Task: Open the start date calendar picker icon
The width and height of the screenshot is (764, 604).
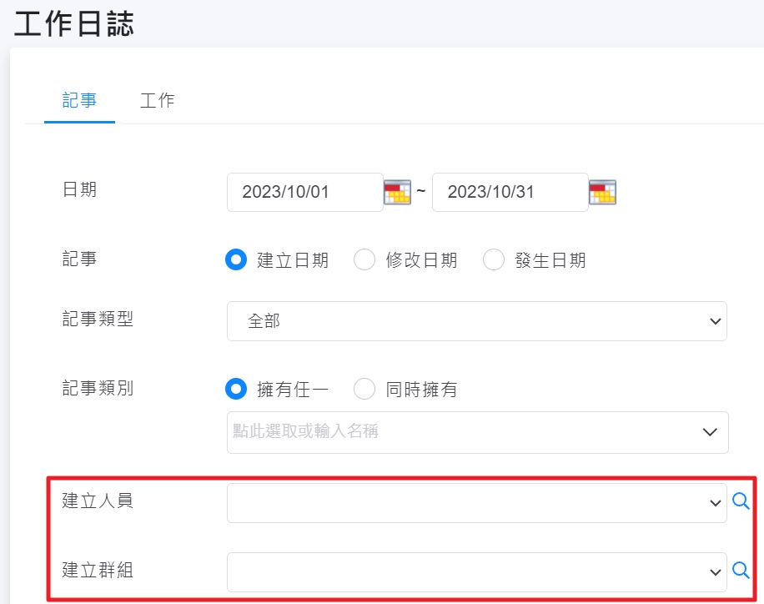Action: tap(398, 192)
